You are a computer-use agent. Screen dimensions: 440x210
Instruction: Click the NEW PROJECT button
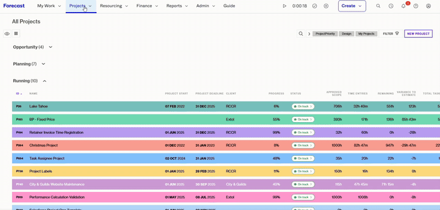pyautogui.click(x=418, y=33)
